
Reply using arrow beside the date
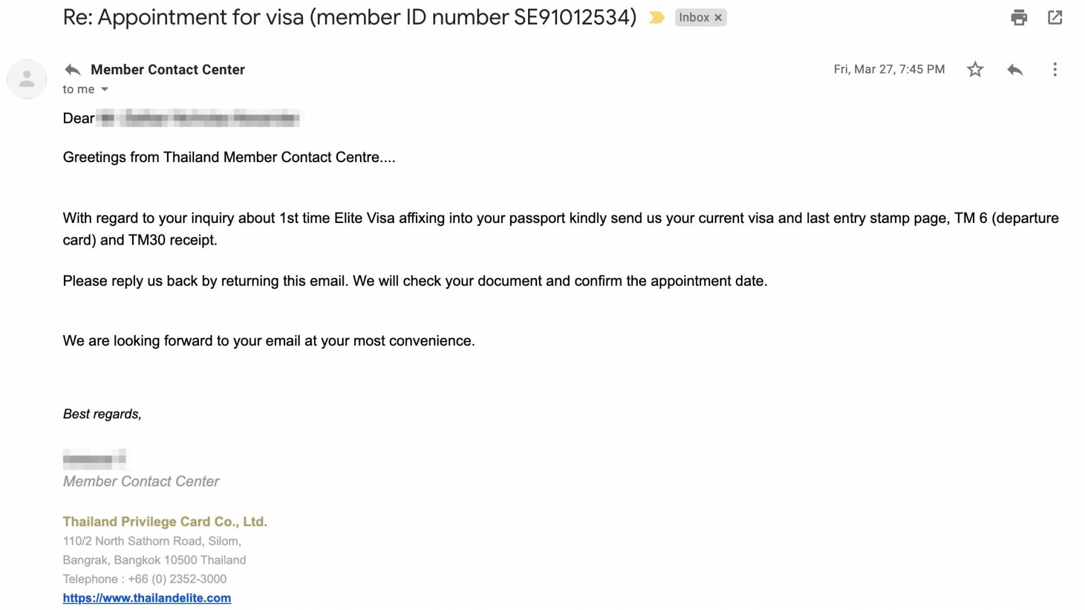[1015, 69]
